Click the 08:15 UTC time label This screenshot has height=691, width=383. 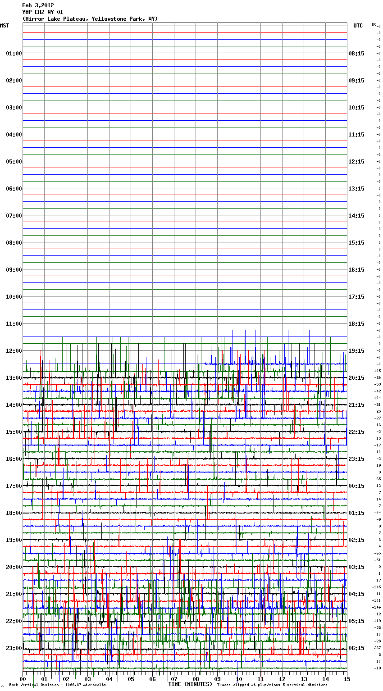click(356, 54)
